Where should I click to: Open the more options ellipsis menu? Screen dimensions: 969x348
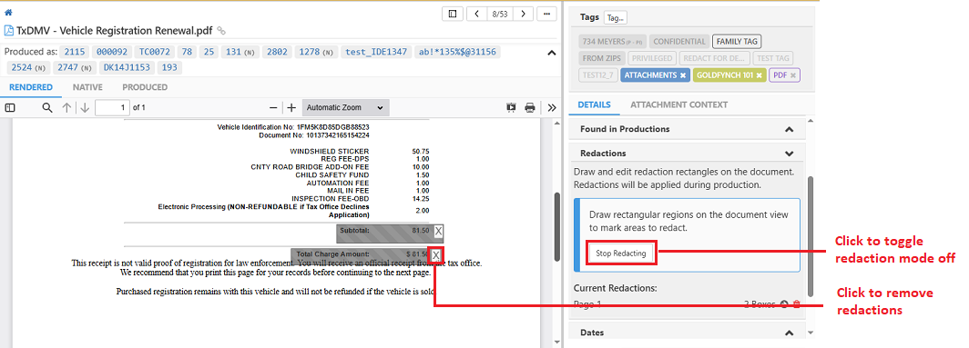pyautogui.click(x=546, y=14)
